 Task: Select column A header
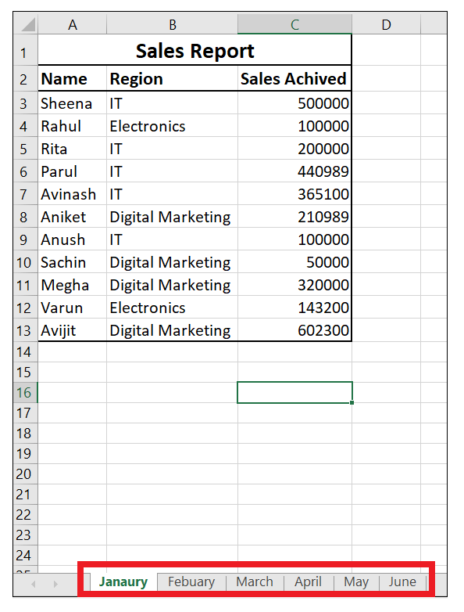pos(72,24)
